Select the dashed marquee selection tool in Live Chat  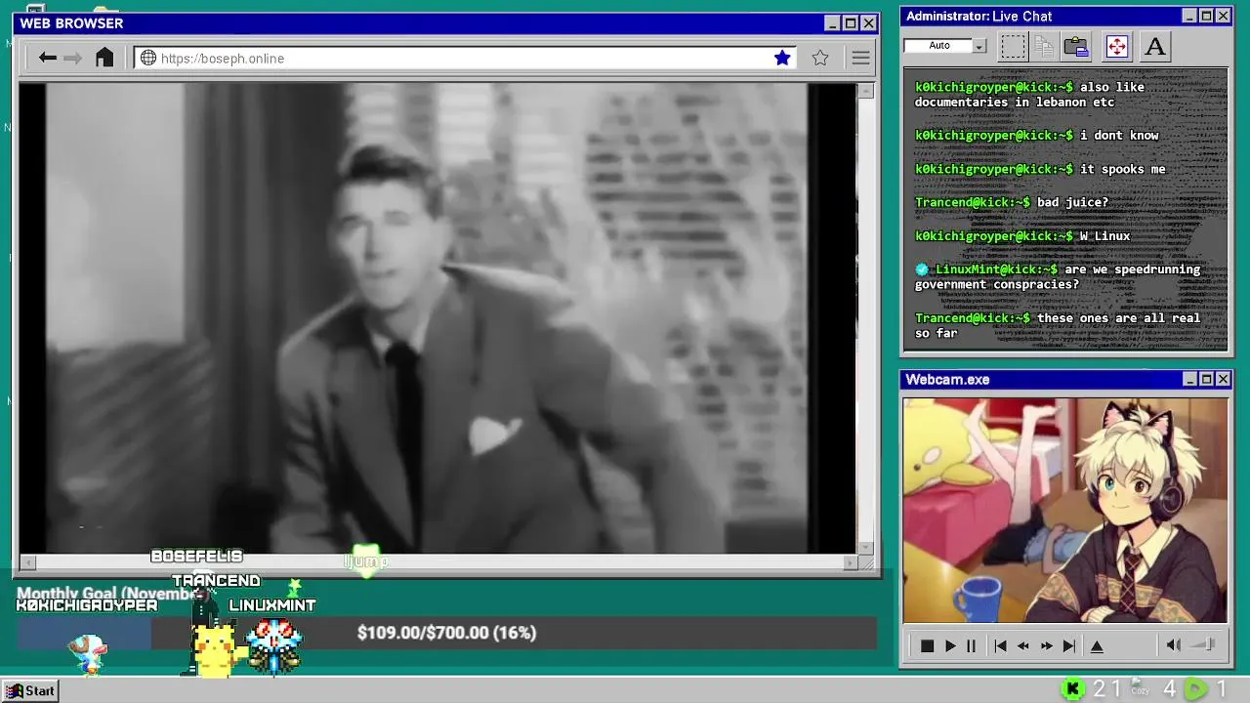pyautogui.click(x=1013, y=46)
